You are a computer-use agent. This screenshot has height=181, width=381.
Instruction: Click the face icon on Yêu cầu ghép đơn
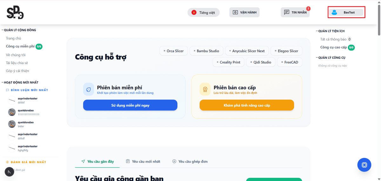[x=174, y=161]
